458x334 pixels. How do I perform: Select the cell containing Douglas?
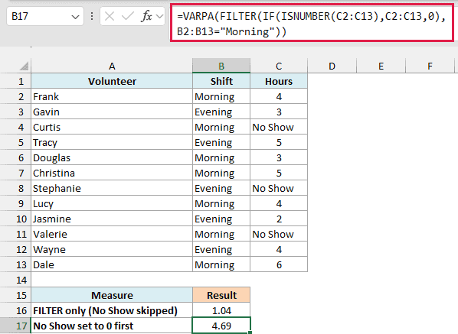coord(112,157)
